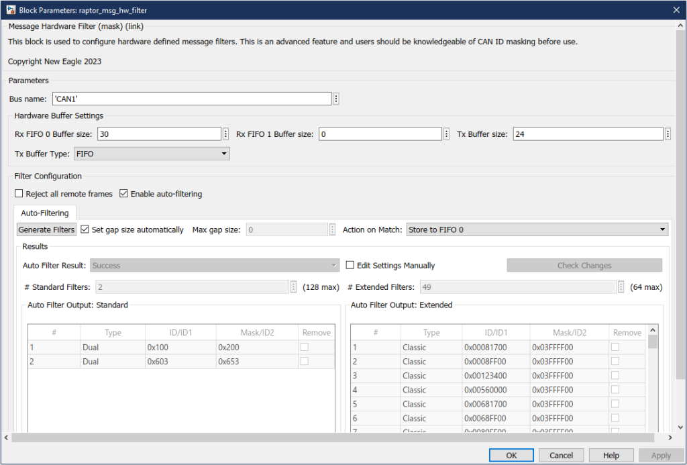Screen dimensions: 687x465
Task: Click the Bus name input field
Action: click(192, 99)
